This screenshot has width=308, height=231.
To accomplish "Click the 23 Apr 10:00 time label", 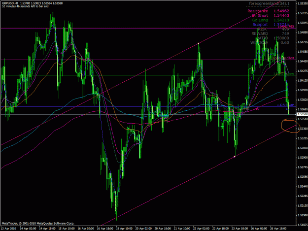I will (240, 229).
